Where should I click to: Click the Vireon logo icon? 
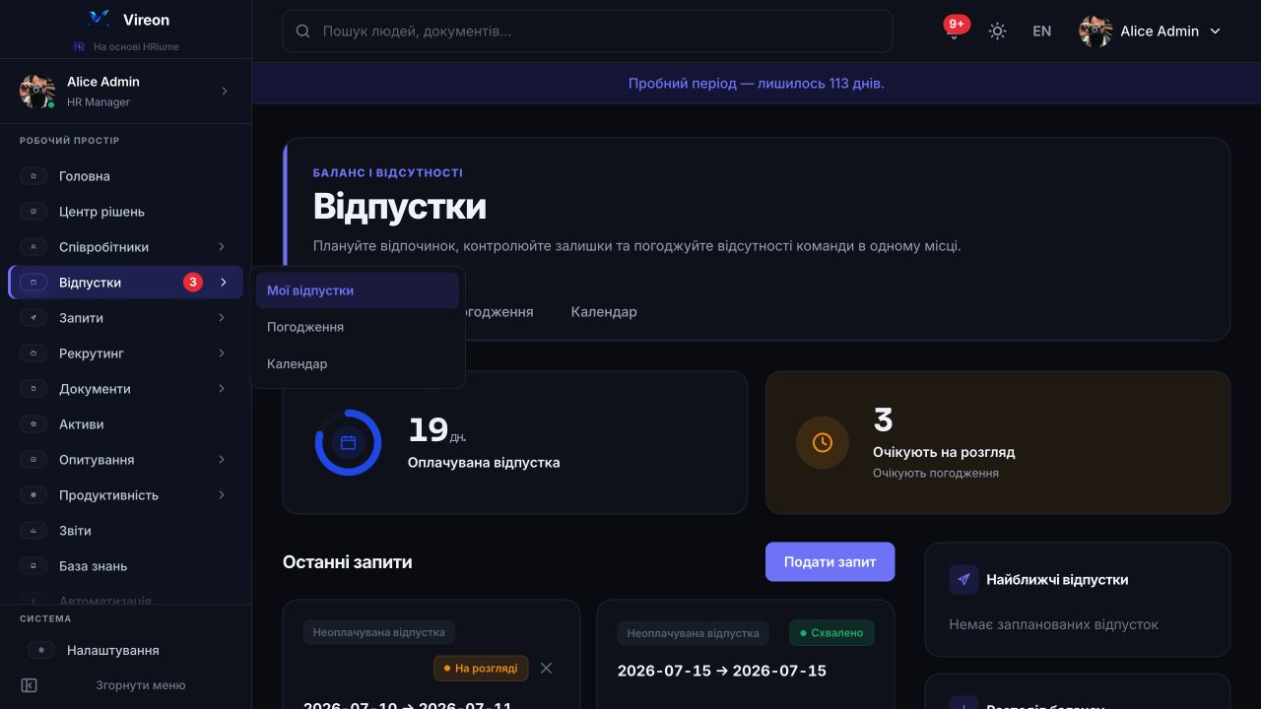[x=99, y=19]
